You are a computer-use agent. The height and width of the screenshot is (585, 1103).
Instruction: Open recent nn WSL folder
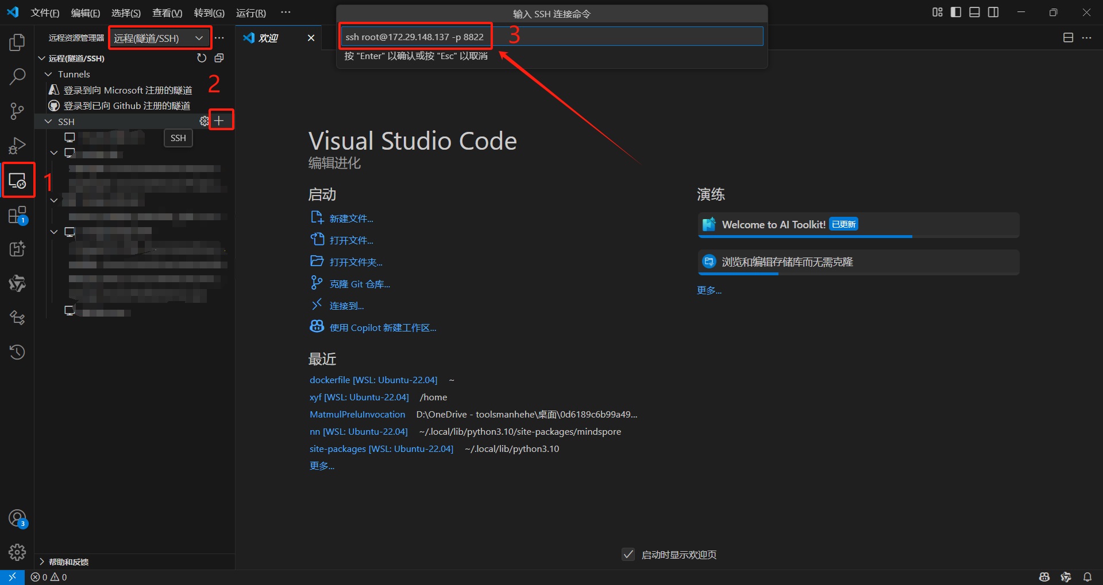358,431
